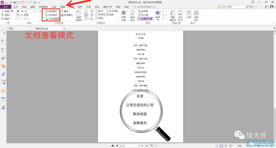
Task: Click Auto Scroll (自动滚动) icon
Action: (x=132, y=16)
